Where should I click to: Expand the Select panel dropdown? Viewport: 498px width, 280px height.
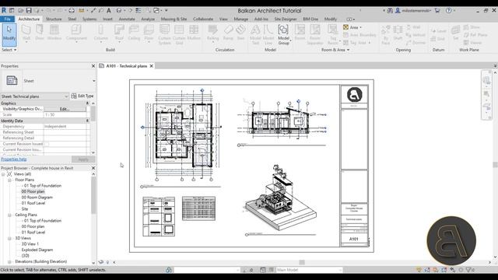9,50
